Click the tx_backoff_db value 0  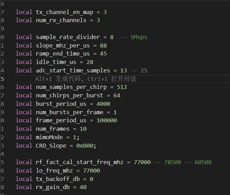[91, 179]
